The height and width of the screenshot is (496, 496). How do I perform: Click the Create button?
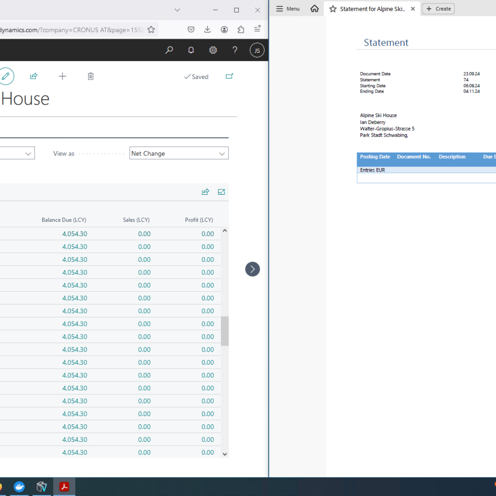click(x=438, y=9)
